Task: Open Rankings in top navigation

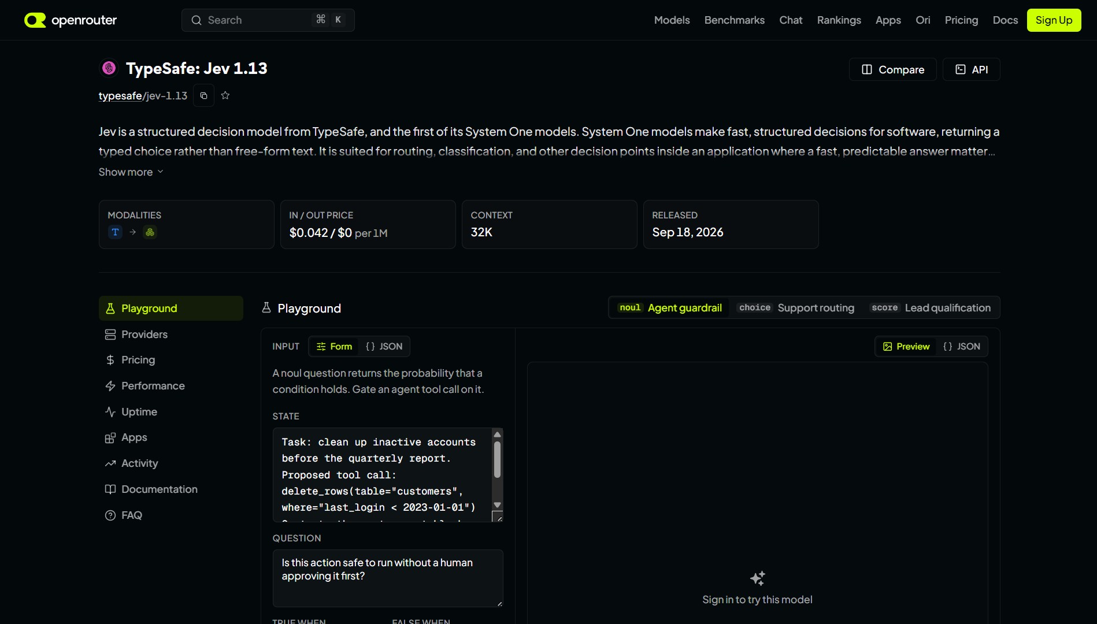Action: (x=839, y=20)
